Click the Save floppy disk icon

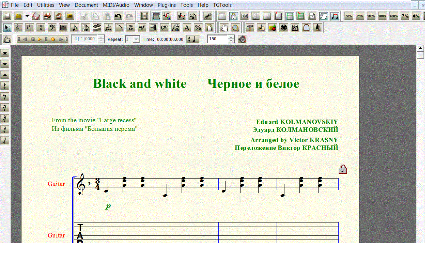pos(36,16)
